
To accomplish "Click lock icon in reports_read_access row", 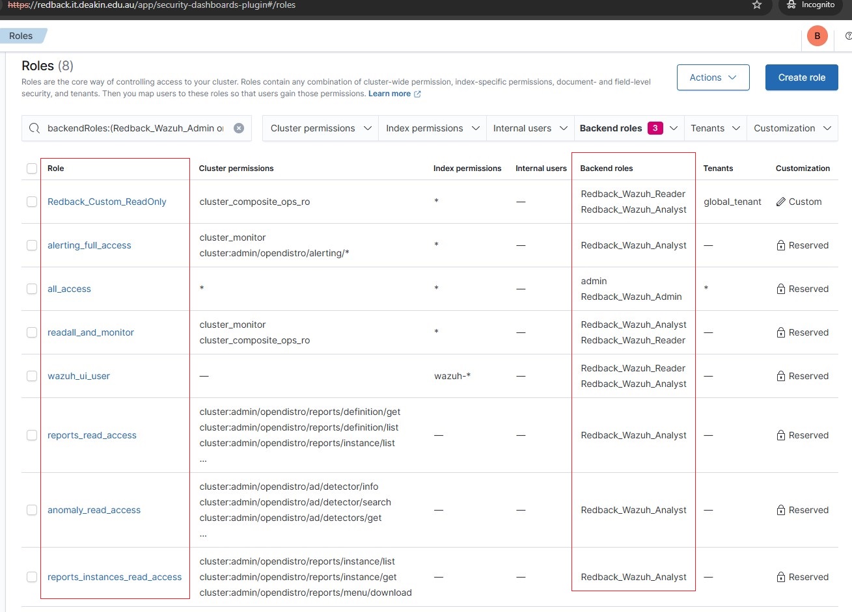I will (781, 435).
